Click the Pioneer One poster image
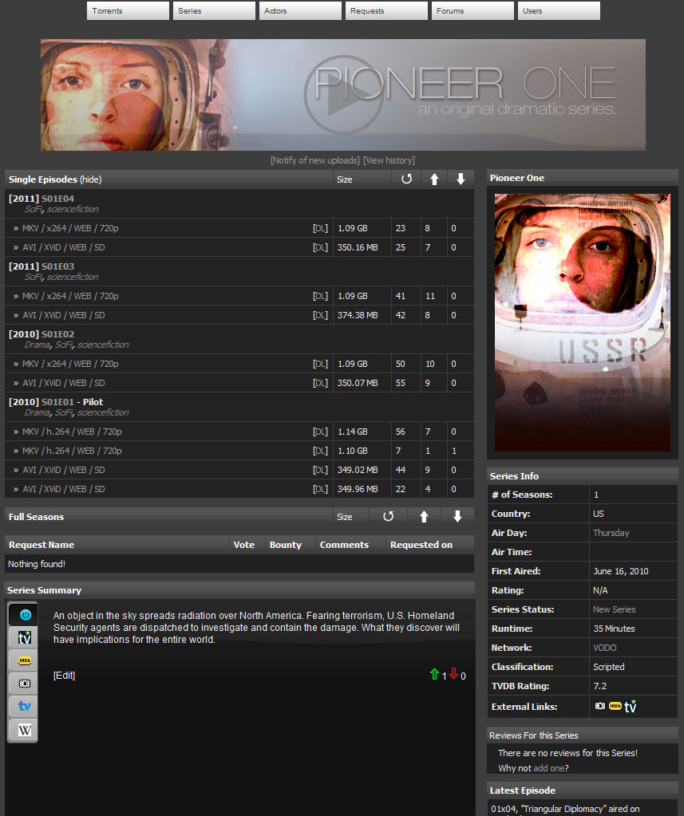The height and width of the screenshot is (816, 684). tap(583, 322)
